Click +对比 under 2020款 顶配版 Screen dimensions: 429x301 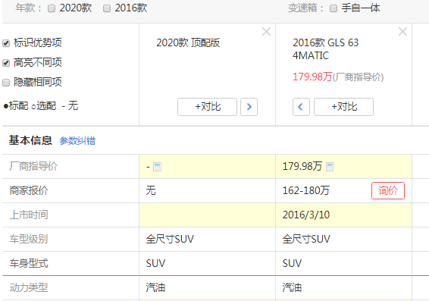click(x=207, y=107)
